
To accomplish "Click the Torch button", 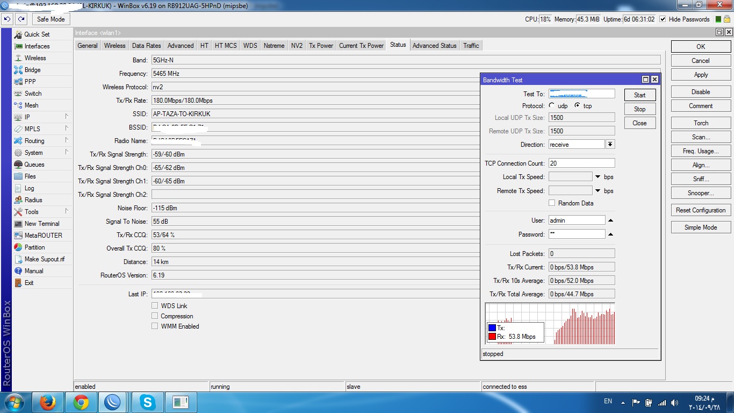I will coord(701,123).
